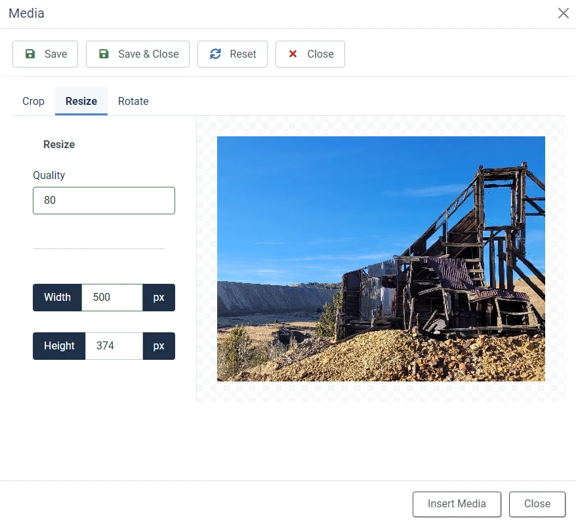
Task: Click the mine structure image preview
Action: 381,259
